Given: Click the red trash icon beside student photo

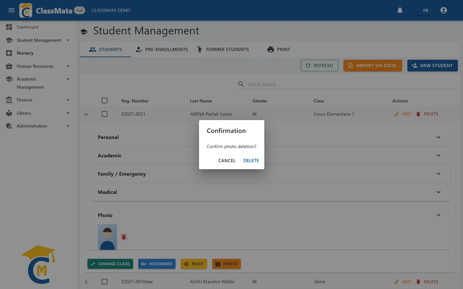Looking at the screenshot, I should click(x=124, y=237).
